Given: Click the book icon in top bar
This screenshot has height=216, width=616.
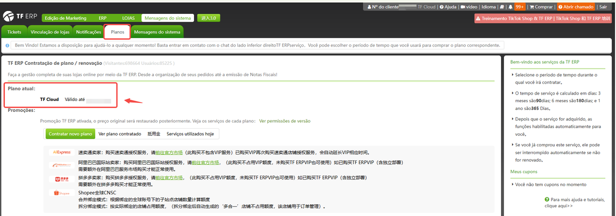Looking at the screenshot, I should 501,7.
